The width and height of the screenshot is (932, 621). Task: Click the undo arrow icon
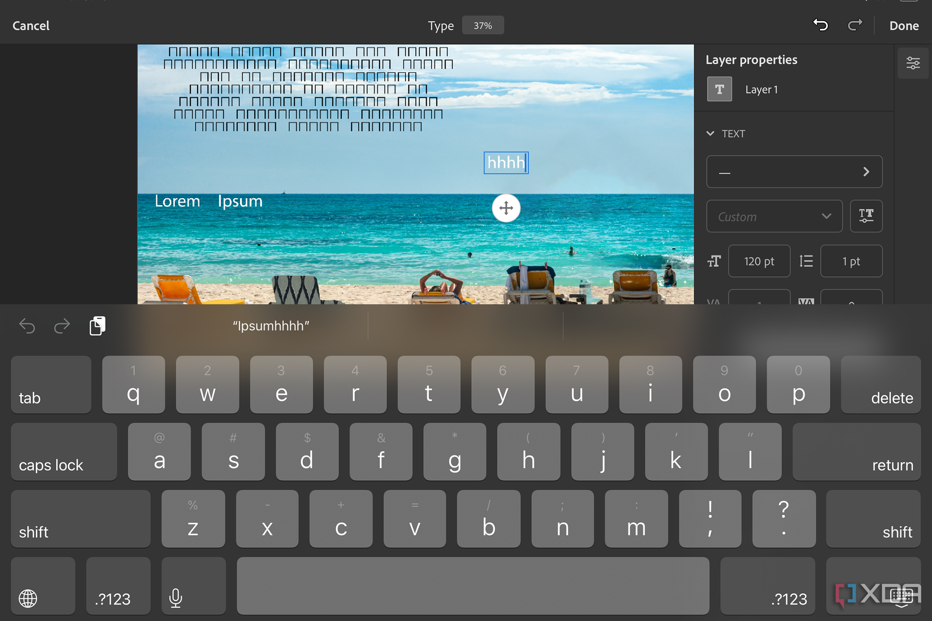821,26
